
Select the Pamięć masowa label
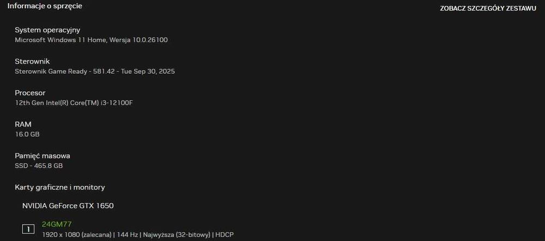[x=43, y=156]
